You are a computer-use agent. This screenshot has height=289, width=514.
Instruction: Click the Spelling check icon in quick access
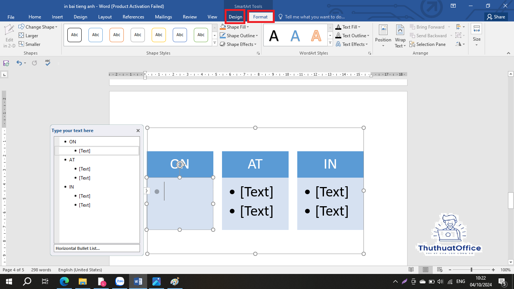tap(48, 63)
